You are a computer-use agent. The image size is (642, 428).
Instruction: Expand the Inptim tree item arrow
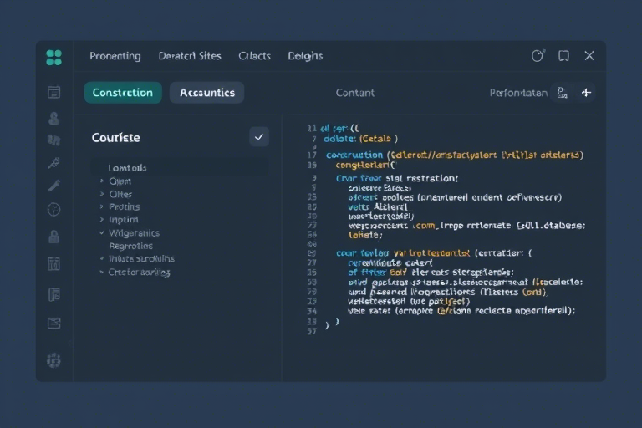(102, 220)
